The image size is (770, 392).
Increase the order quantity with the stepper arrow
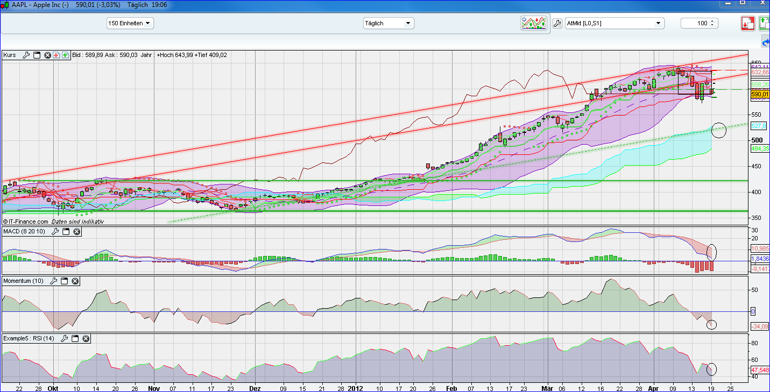point(711,20)
